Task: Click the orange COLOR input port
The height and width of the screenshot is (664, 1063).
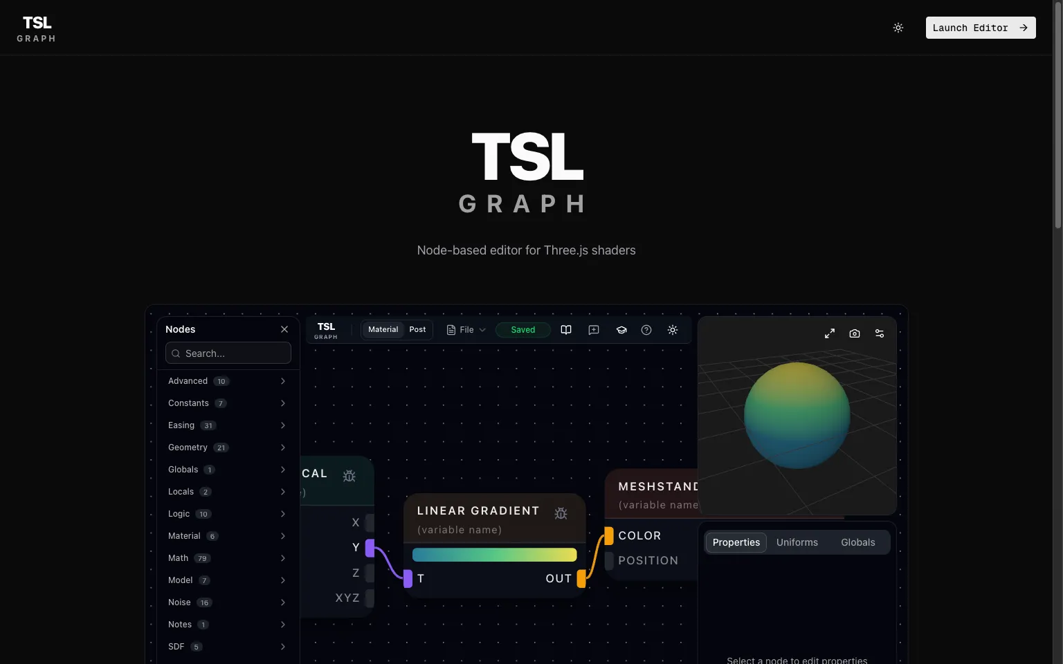Action: pyautogui.click(x=609, y=535)
